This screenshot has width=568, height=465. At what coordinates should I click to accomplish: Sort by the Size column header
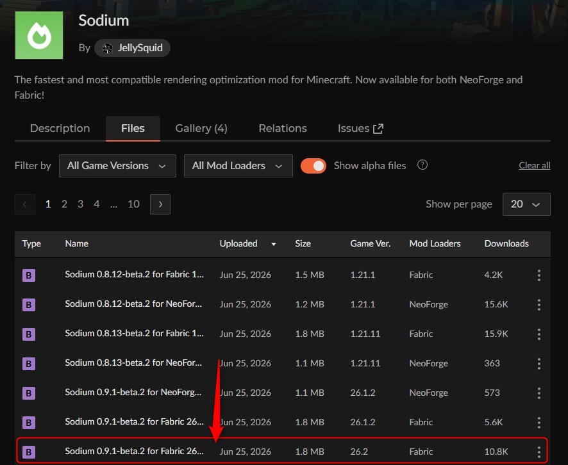point(303,243)
